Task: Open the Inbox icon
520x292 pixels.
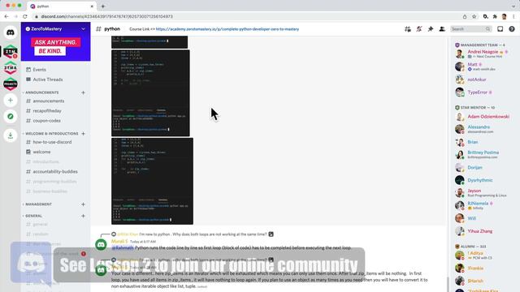Action: (x=500, y=29)
